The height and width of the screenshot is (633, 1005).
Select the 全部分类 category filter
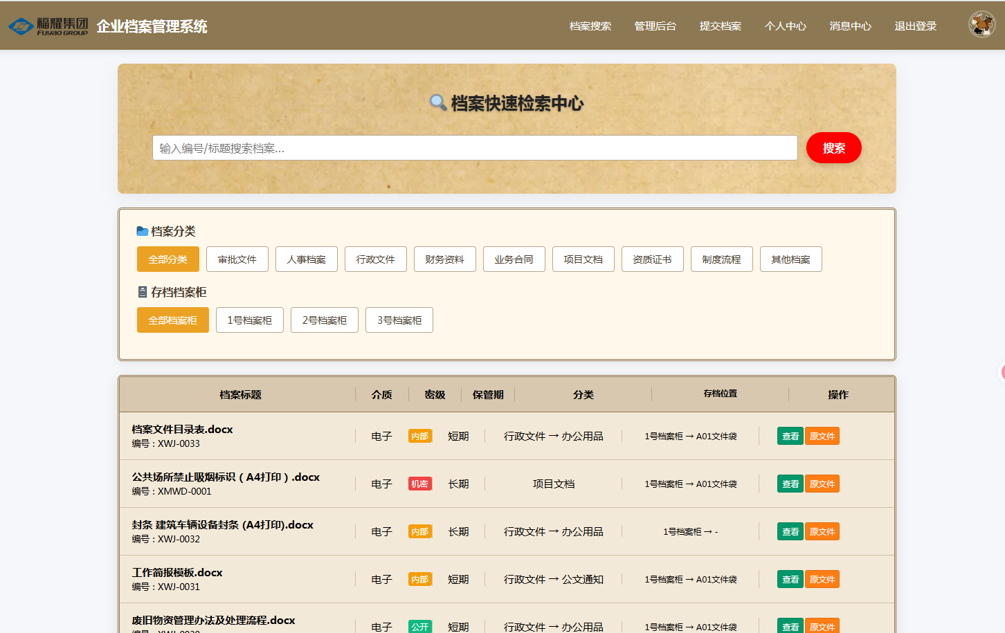(168, 259)
